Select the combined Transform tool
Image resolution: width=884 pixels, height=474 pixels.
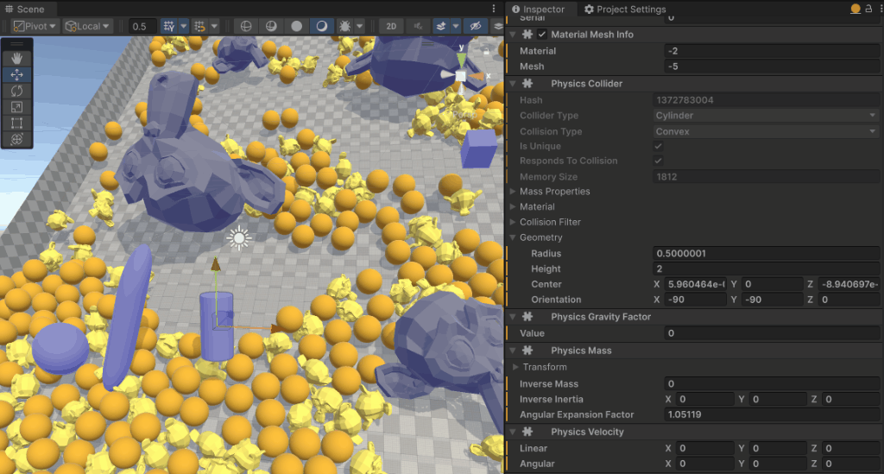click(x=17, y=139)
